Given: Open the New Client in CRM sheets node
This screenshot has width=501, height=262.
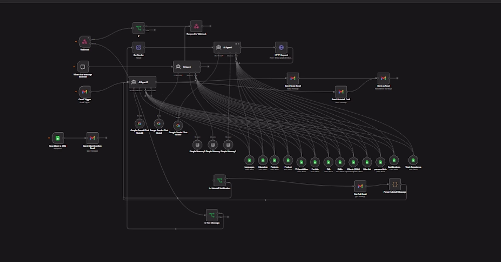Looking at the screenshot, I should [58, 138].
